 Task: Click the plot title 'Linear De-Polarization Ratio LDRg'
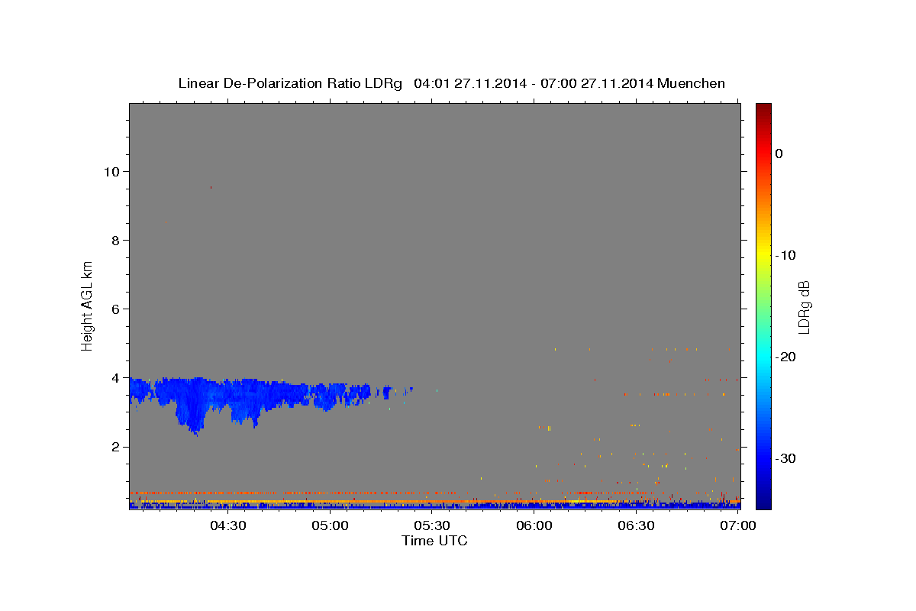tap(290, 83)
